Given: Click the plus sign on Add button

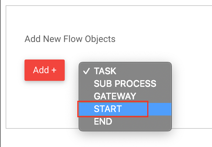Looking at the screenshot, I should 54,70.
